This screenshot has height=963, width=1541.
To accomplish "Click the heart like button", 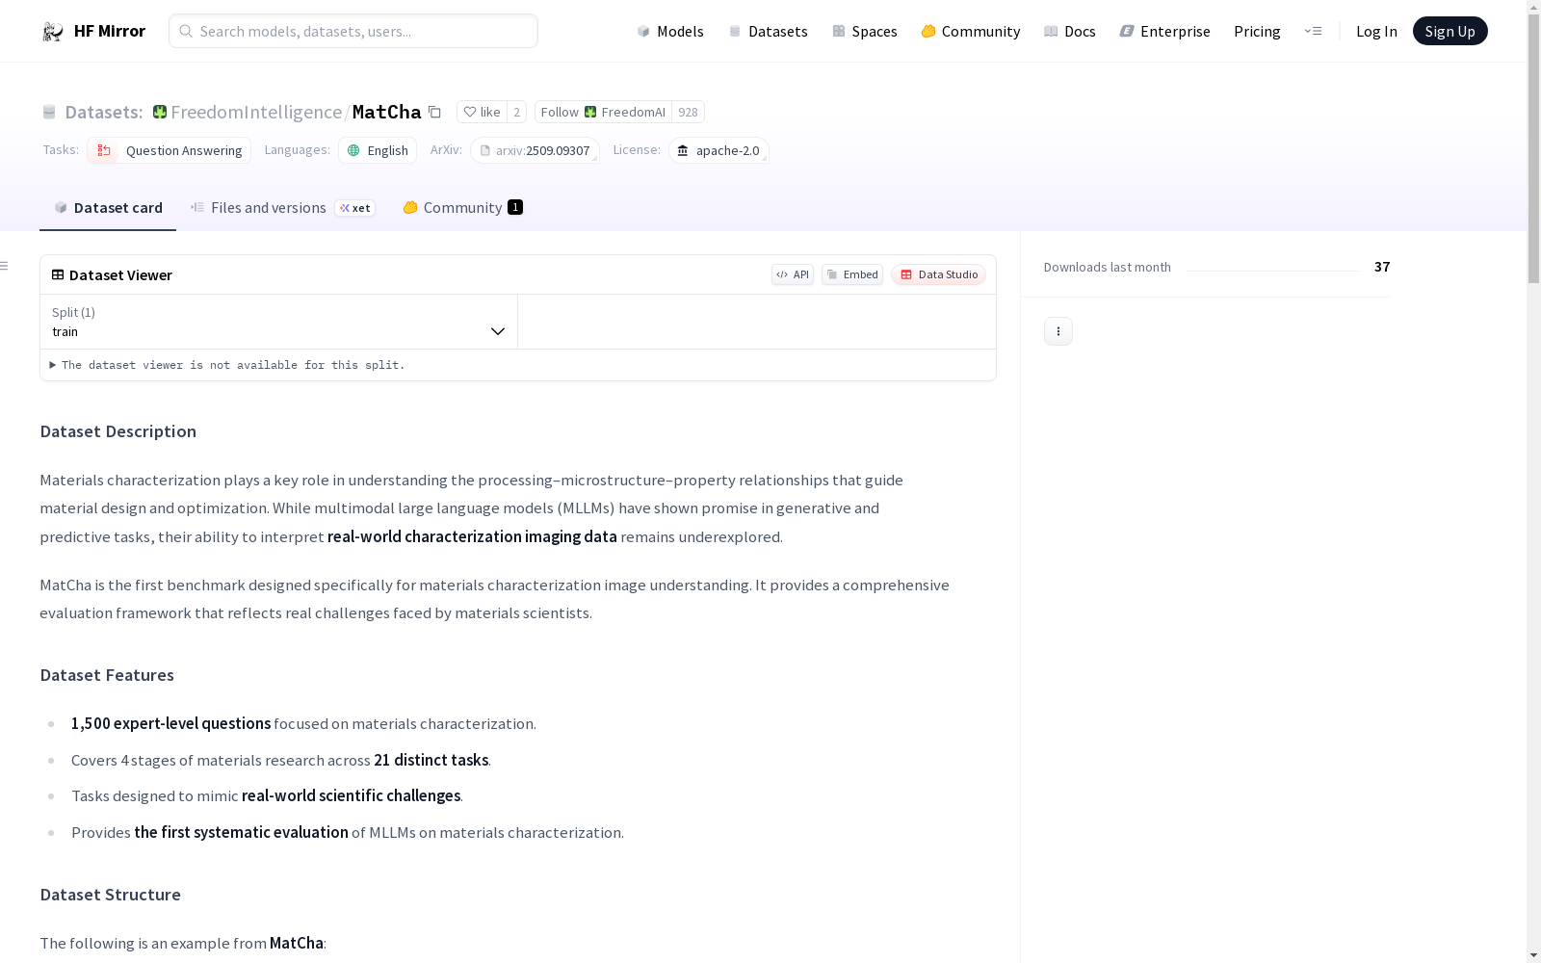I will point(482,112).
